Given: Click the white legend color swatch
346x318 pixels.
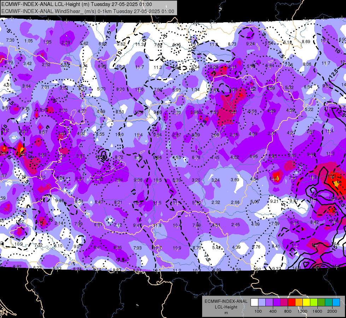Looking at the screenshot, I should click(x=254, y=302).
